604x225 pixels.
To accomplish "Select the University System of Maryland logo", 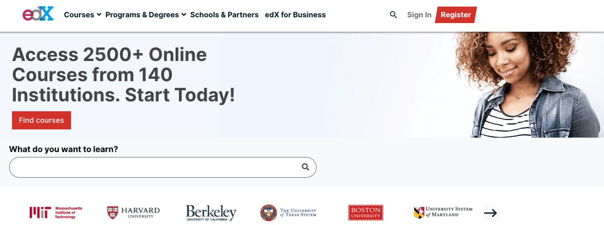I will tap(443, 213).
